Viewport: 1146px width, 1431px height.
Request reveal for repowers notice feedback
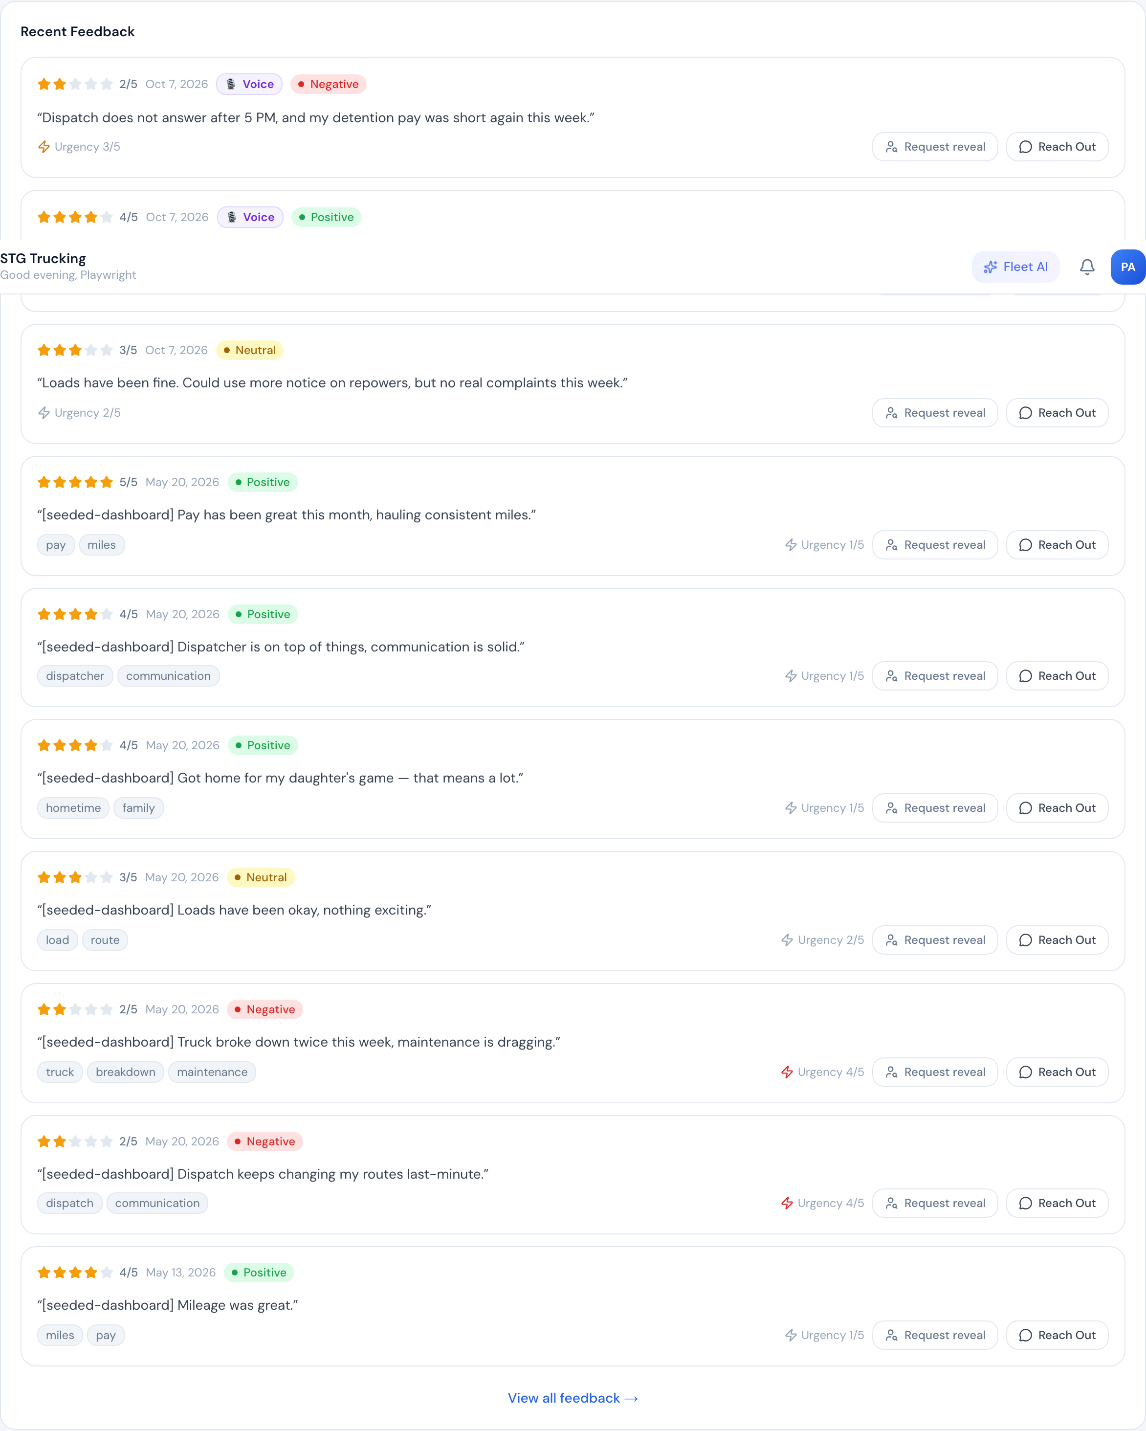click(935, 413)
